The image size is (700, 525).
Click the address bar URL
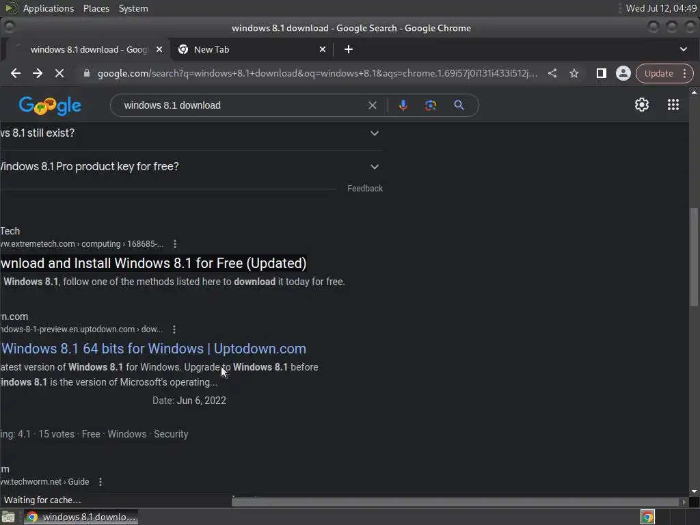click(317, 73)
